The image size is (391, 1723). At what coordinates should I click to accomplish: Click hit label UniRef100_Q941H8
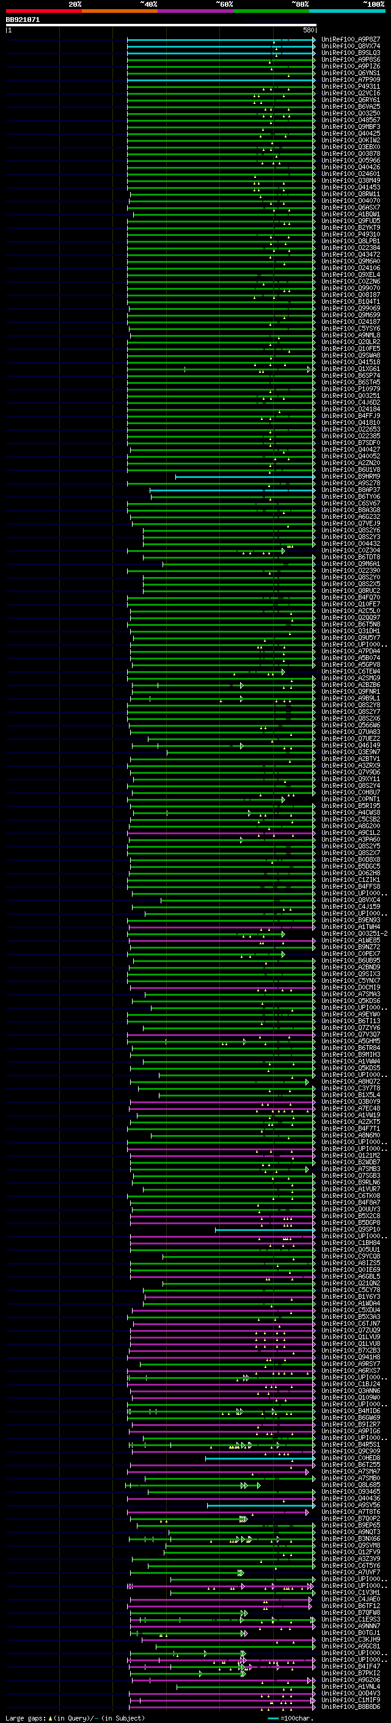350,1357
